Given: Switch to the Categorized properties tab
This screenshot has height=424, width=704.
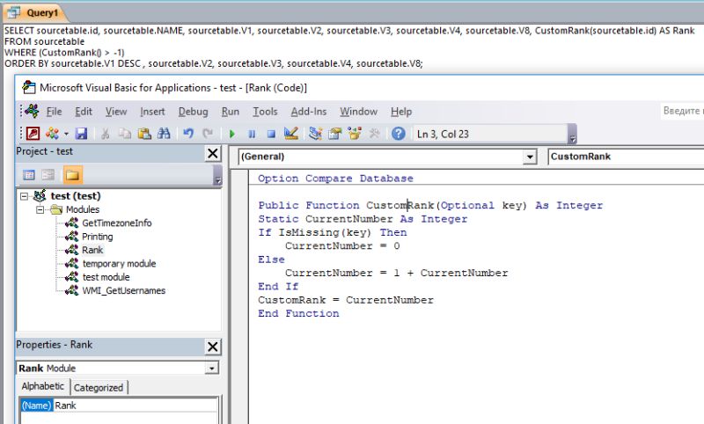Looking at the screenshot, I should pos(99,388).
